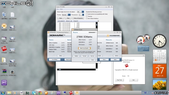
Task: Launch Windows Media Player from taskbar
Action: (x=15, y=93)
